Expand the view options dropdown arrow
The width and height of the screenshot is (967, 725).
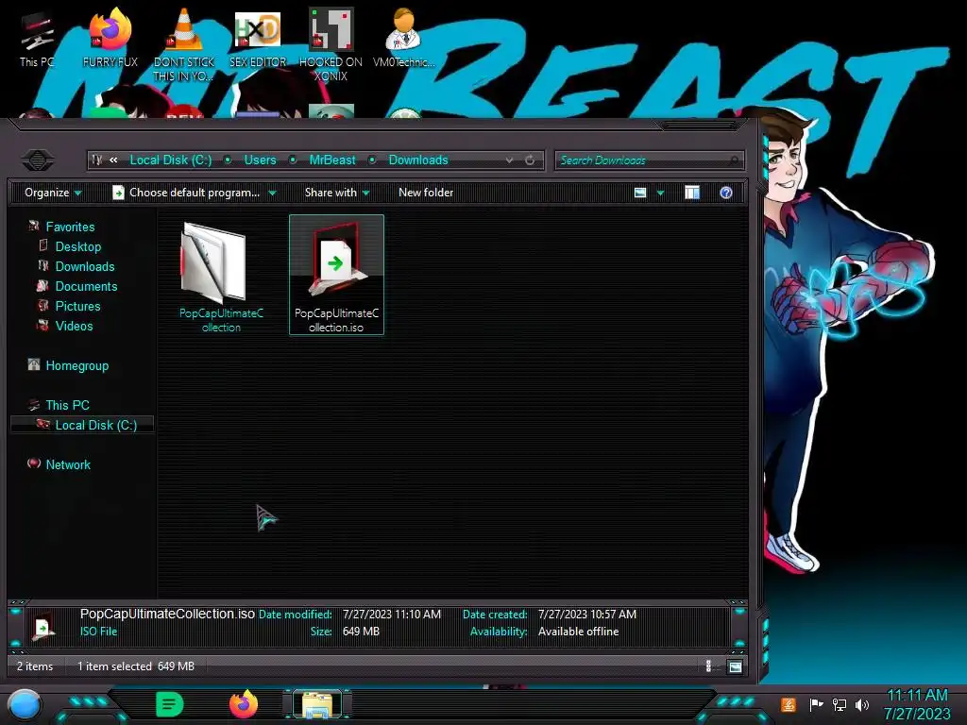click(x=660, y=193)
